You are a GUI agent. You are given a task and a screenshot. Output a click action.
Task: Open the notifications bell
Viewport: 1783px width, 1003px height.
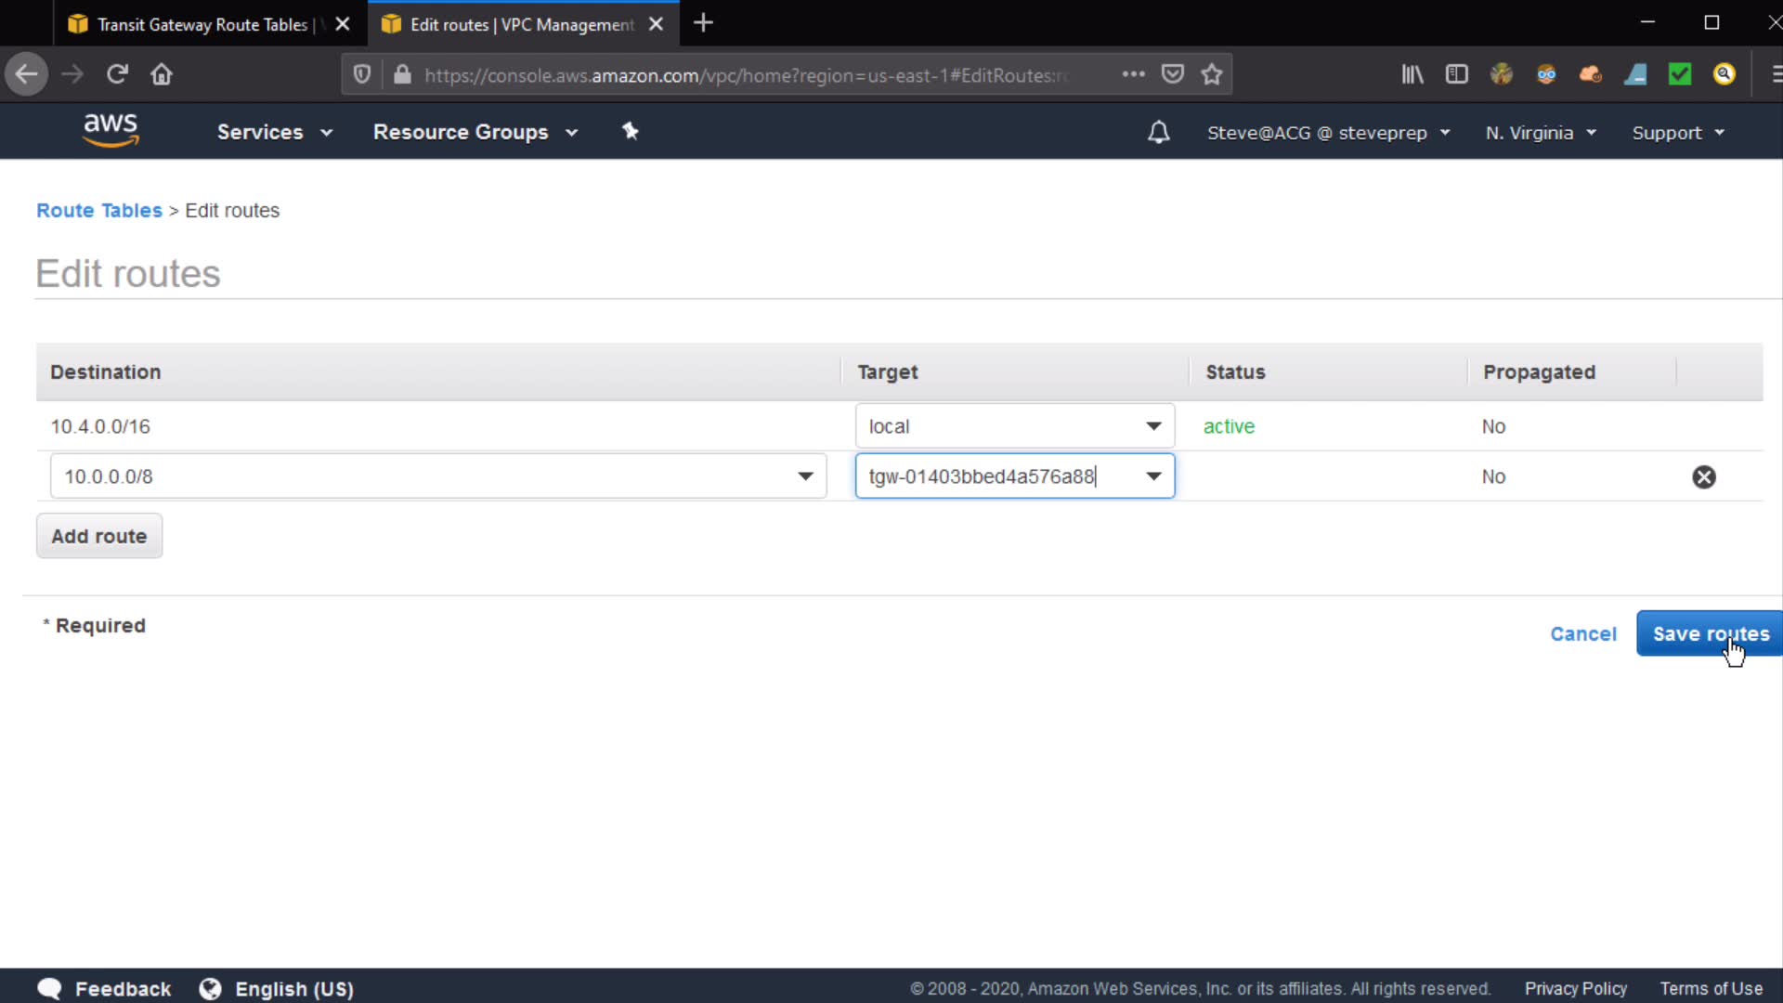point(1158,132)
